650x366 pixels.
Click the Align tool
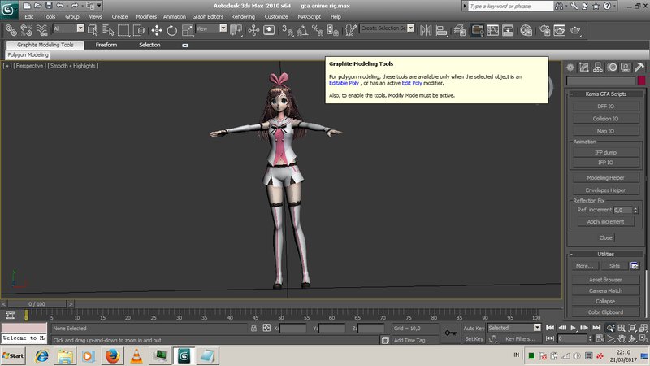tap(441, 30)
